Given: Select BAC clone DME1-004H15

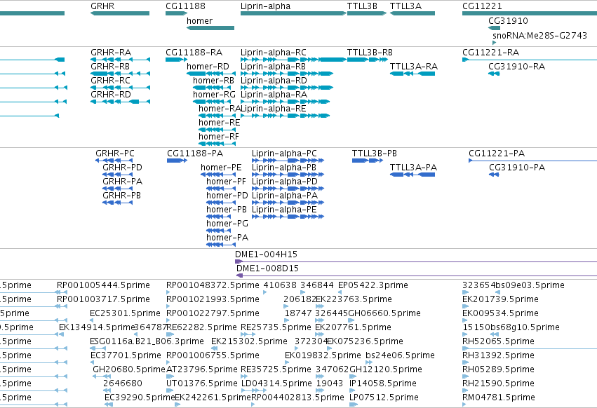Looking at the screenshot, I should [416, 261].
